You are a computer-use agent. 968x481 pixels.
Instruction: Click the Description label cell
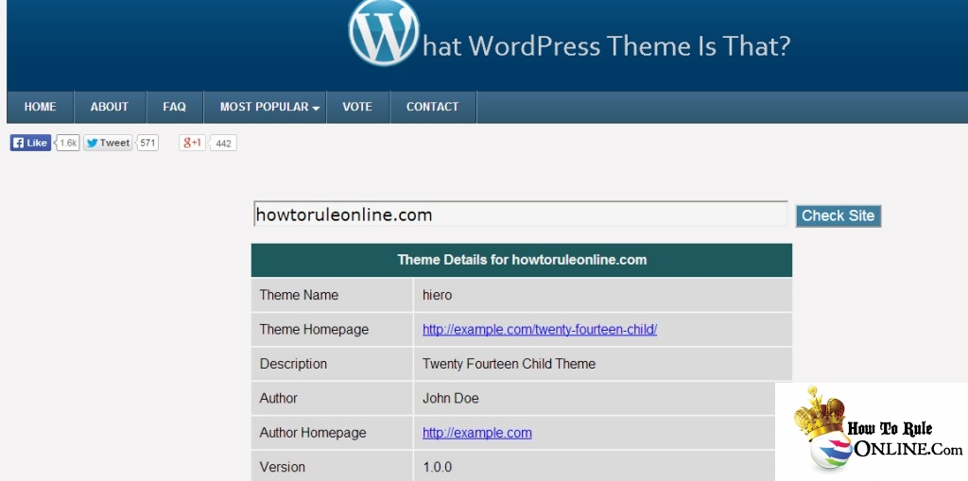(x=332, y=364)
